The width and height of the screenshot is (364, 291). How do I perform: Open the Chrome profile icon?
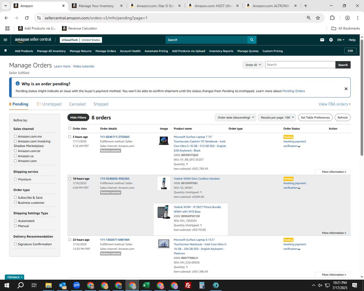coord(348,18)
